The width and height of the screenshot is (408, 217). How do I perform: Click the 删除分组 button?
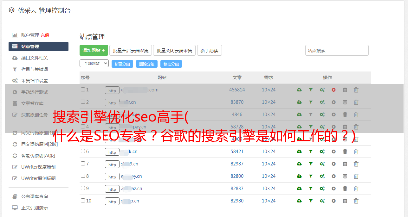(x=147, y=64)
